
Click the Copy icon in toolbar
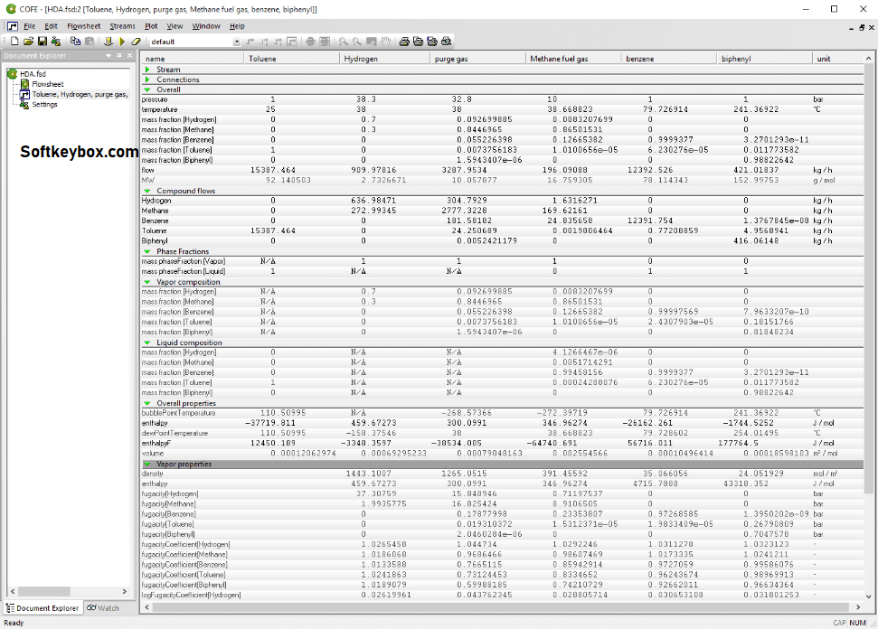point(75,42)
